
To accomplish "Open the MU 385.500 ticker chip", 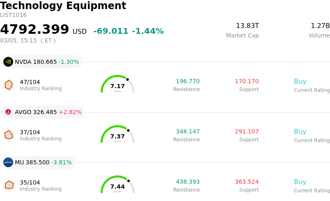I will 38,162.
